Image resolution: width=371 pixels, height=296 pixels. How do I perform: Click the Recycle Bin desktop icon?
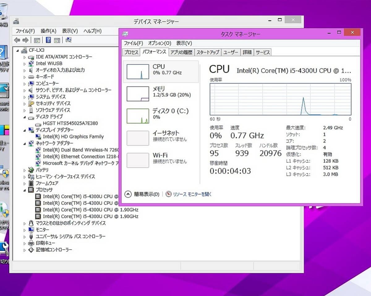tap(4, 12)
